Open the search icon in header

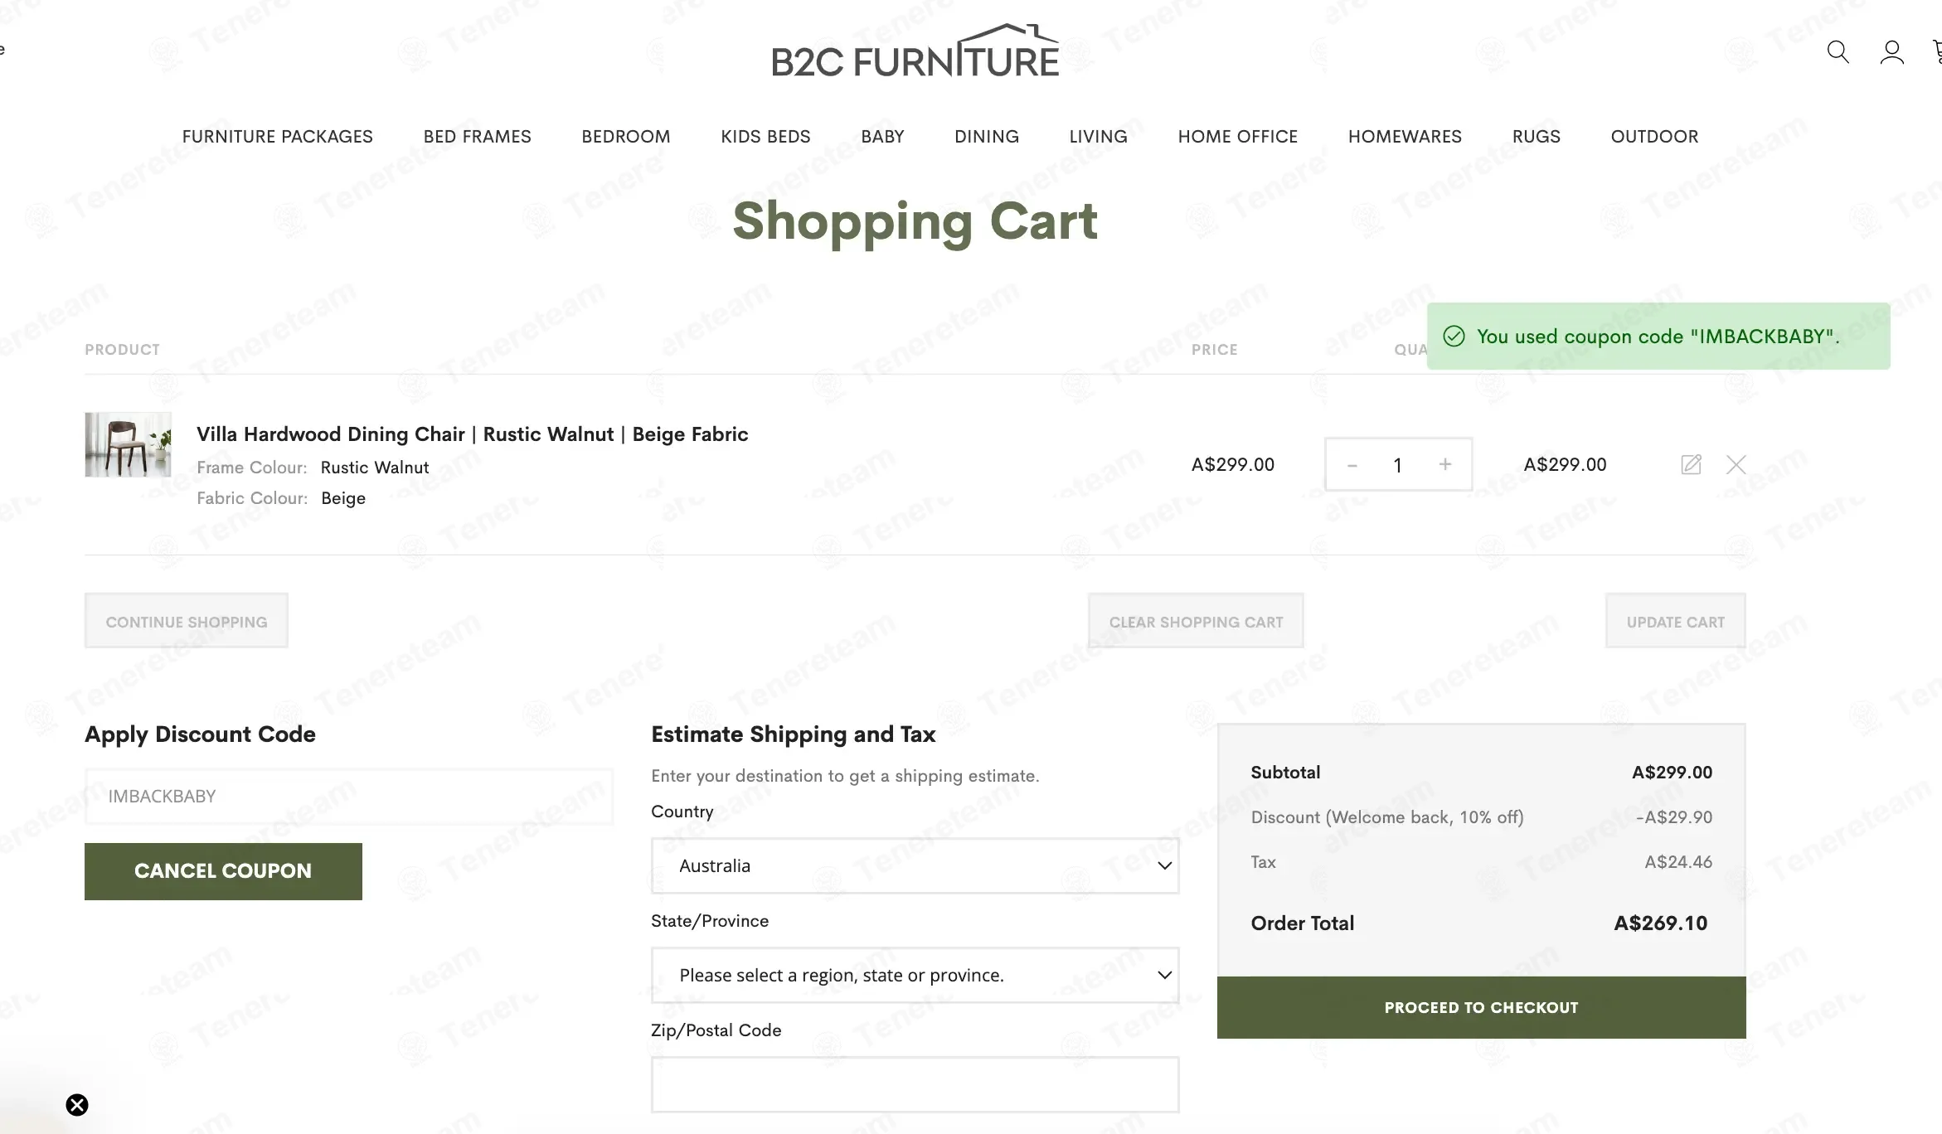pos(1838,52)
